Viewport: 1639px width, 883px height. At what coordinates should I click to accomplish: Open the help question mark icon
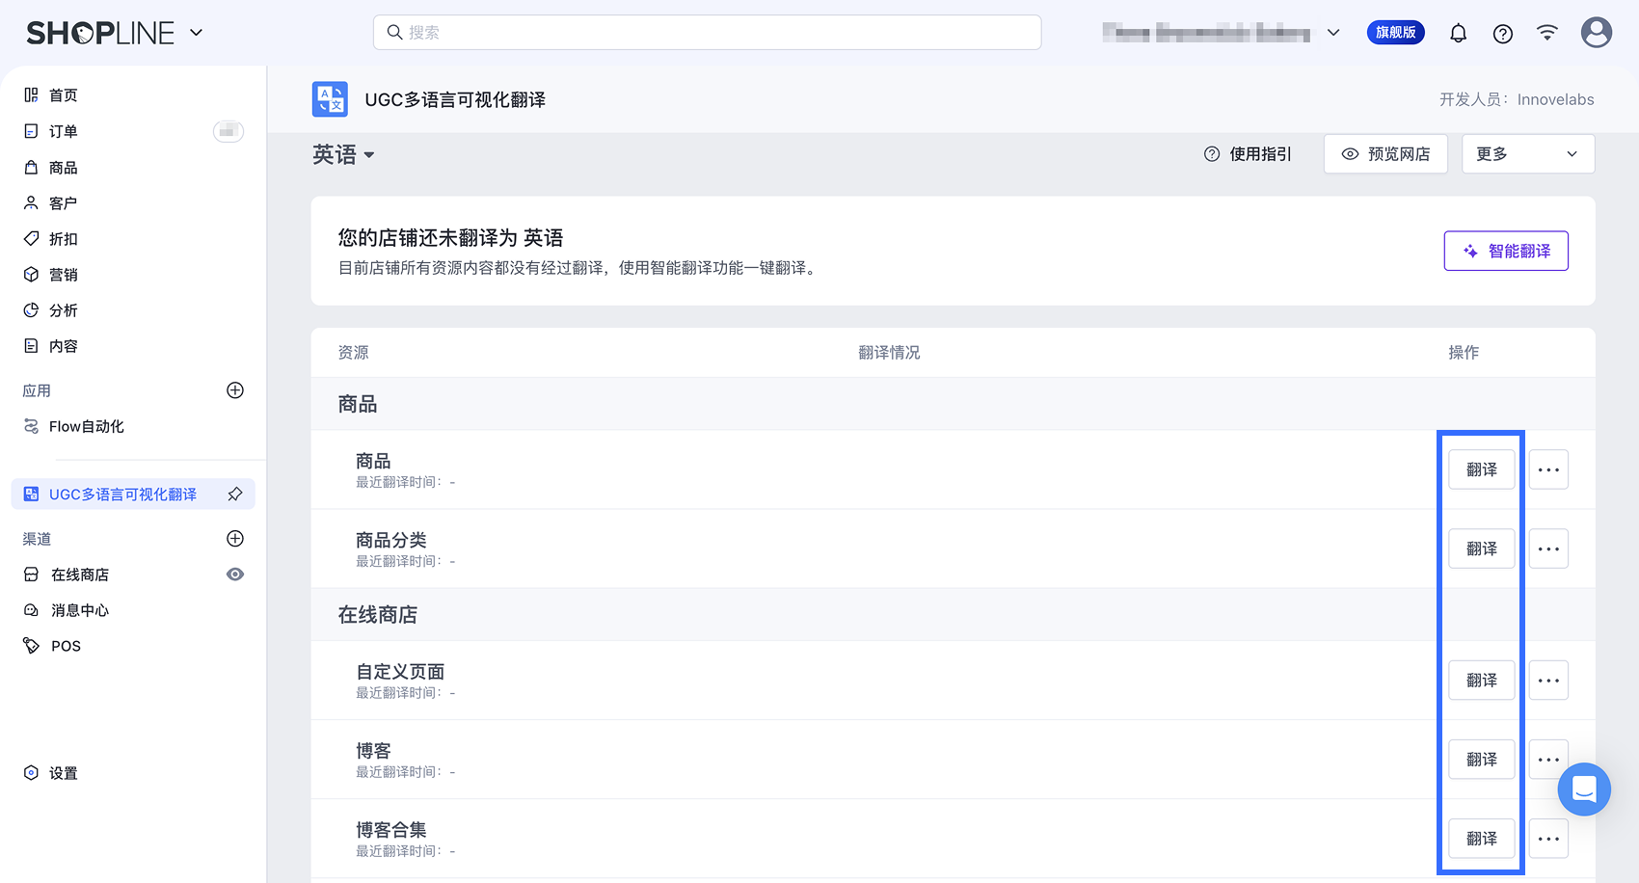click(1502, 34)
